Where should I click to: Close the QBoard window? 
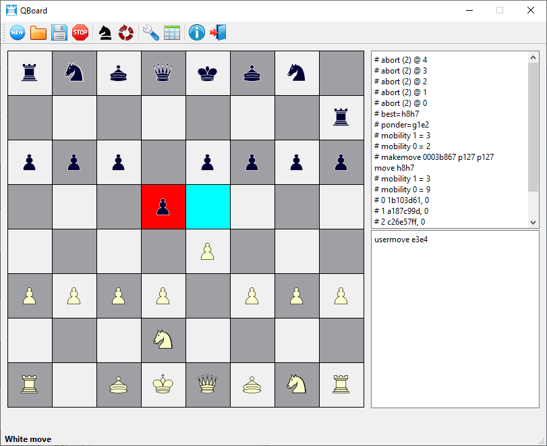point(531,11)
